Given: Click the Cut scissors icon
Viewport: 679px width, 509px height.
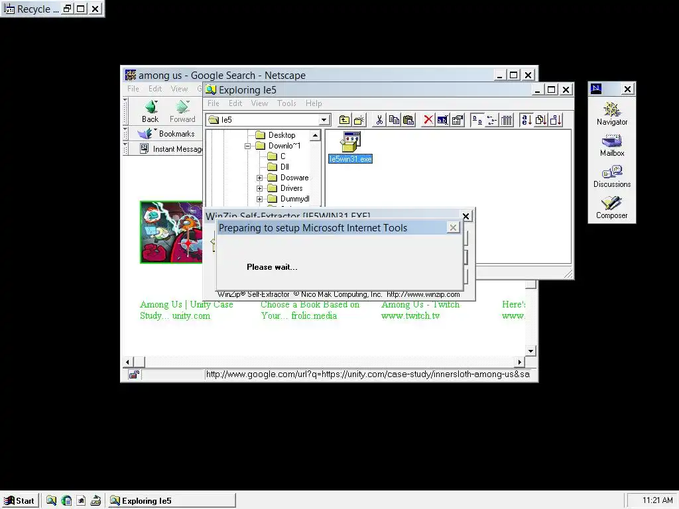Looking at the screenshot, I should (x=379, y=120).
